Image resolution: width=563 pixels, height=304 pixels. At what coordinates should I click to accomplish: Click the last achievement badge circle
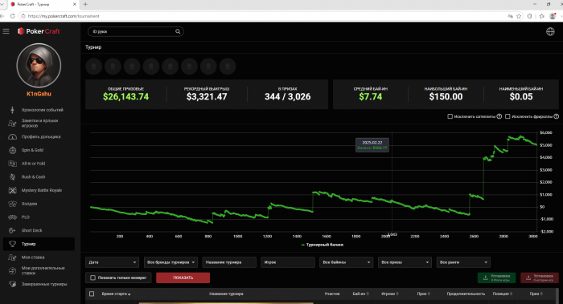pyautogui.click(x=228, y=67)
